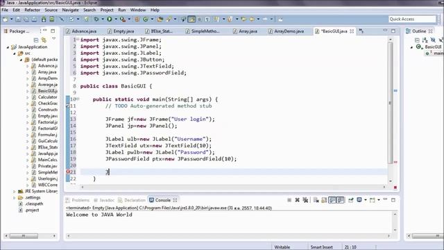Viewport: 444px width, 250px height.
Task: Click Terminate square icon in Console
Action: [x=289, y=200]
